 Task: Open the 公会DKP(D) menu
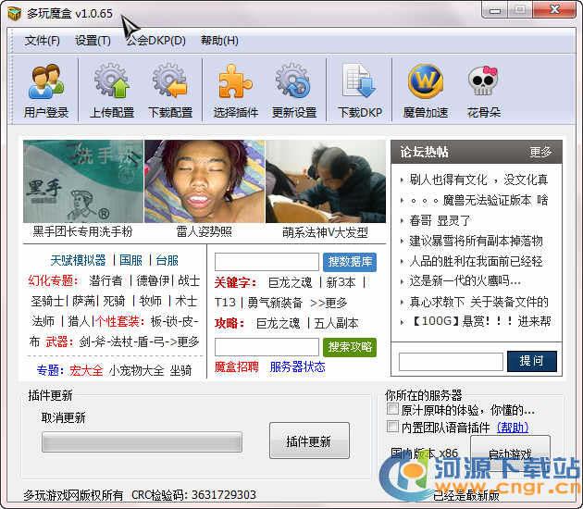point(155,40)
